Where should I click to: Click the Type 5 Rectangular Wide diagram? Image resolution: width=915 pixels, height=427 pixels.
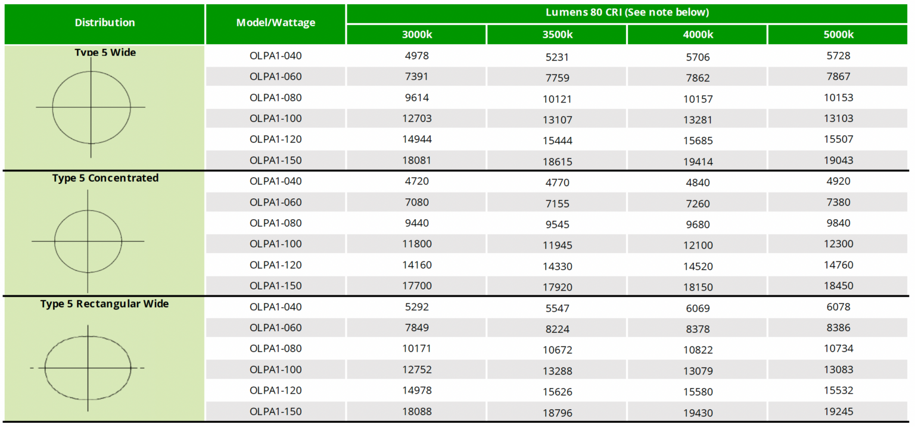click(x=88, y=368)
